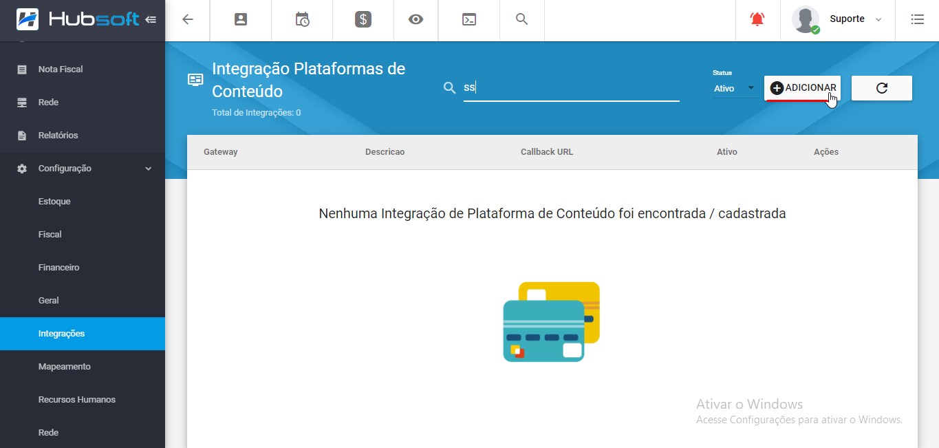Image resolution: width=939 pixels, height=448 pixels.
Task: Open the calendar clock schedule icon
Action: (x=302, y=19)
